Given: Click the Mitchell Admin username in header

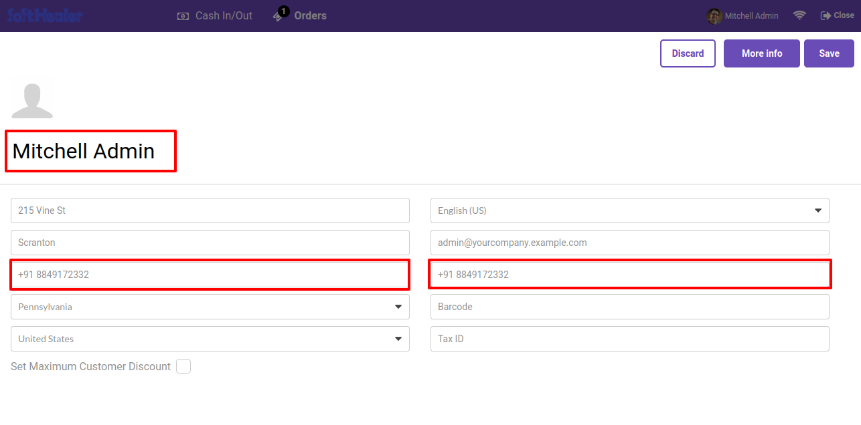Looking at the screenshot, I should [x=751, y=16].
